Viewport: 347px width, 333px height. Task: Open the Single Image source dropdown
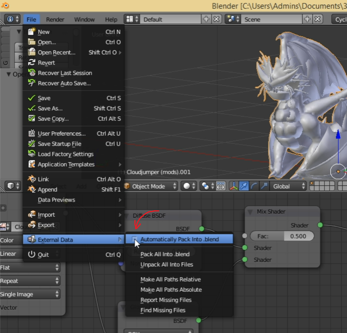coord(30,294)
